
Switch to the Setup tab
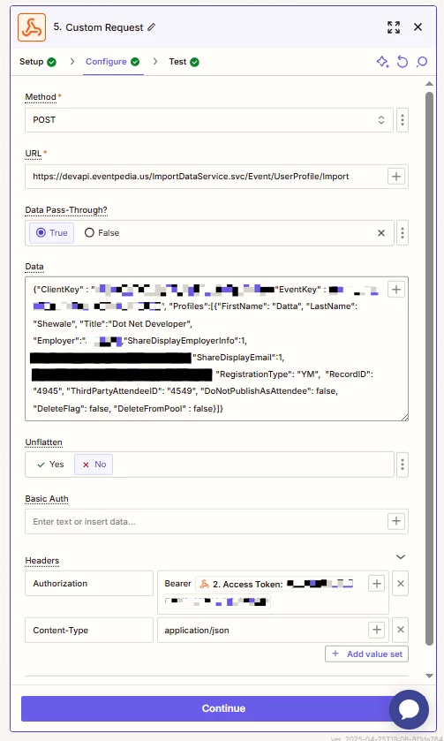(x=38, y=62)
